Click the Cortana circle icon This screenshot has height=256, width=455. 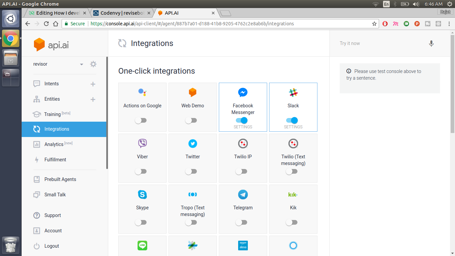coord(293,245)
